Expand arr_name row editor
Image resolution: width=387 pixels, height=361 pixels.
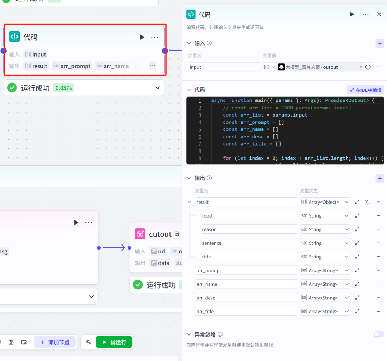coord(357,284)
